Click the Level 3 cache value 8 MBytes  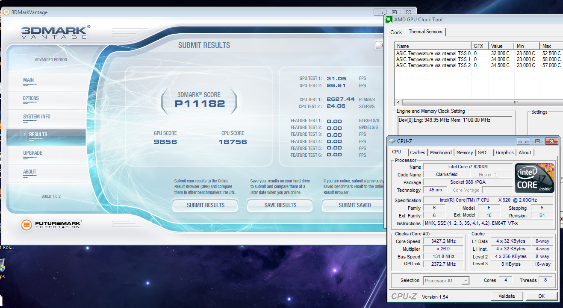[x=511, y=264]
